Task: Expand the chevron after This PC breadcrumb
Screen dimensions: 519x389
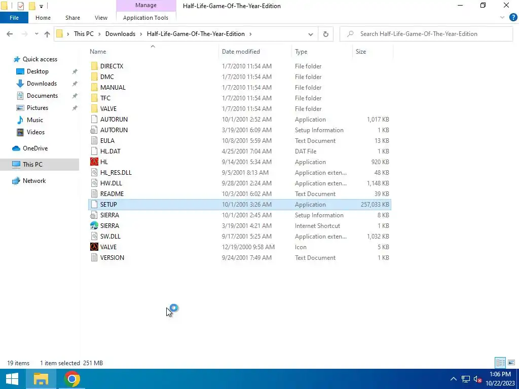Action: point(100,34)
